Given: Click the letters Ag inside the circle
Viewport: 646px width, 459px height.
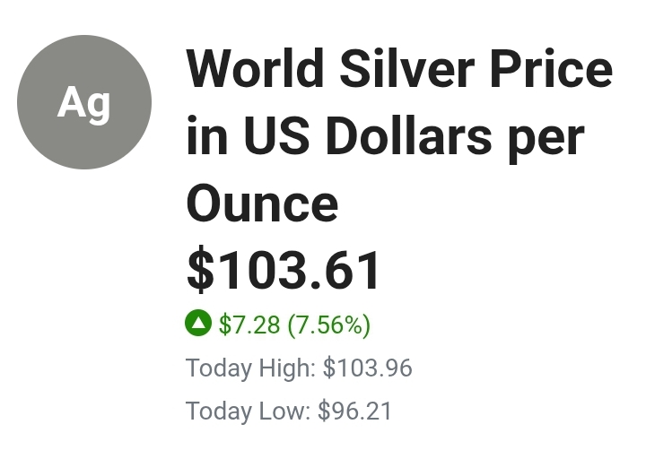Looking at the screenshot, I should coord(83,104).
